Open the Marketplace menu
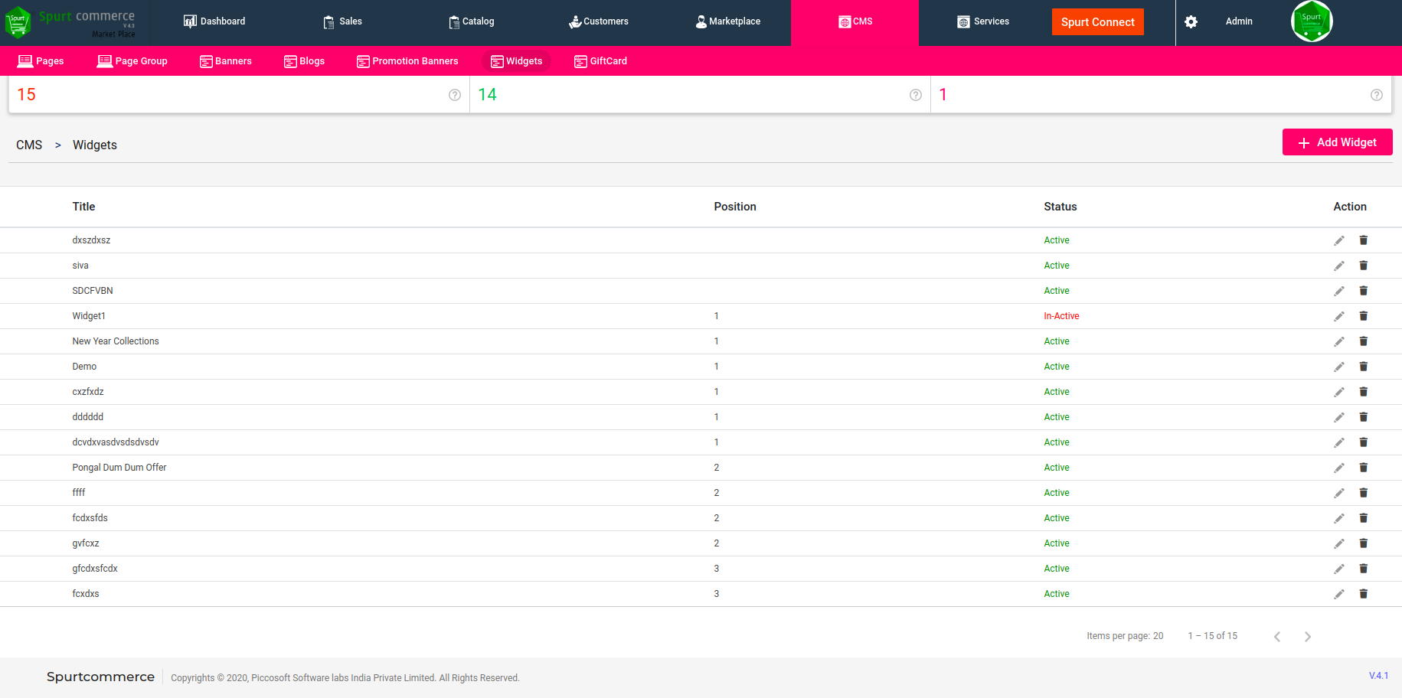Image resolution: width=1402 pixels, height=698 pixels. pyautogui.click(x=727, y=21)
